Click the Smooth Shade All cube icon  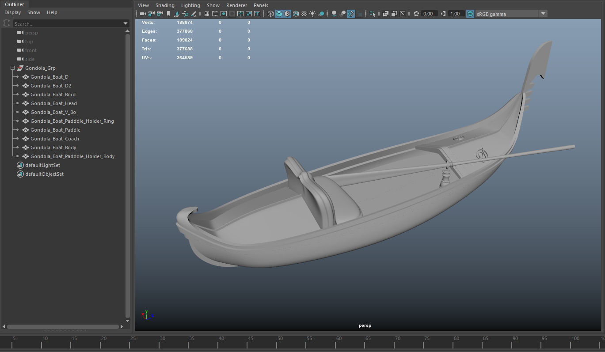(279, 14)
